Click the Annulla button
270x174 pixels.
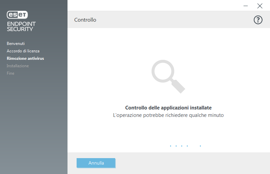(x=96, y=163)
